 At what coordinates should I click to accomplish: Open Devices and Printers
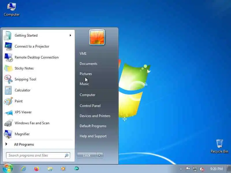(x=95, y=116)
